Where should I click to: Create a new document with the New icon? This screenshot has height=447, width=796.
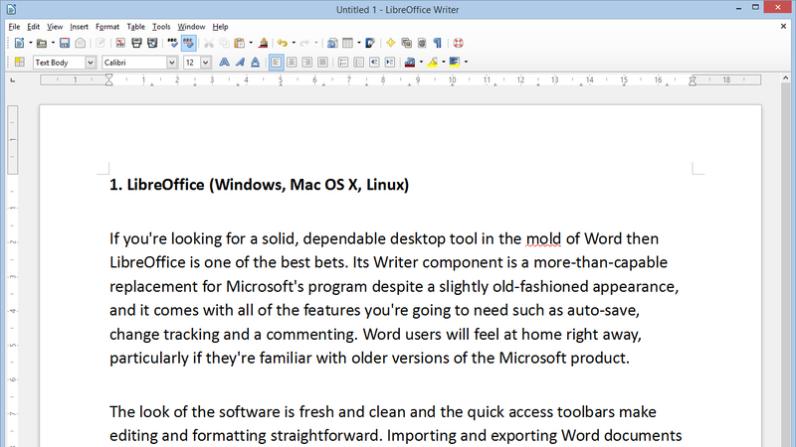pyautogui.click(x=19, y=44)
